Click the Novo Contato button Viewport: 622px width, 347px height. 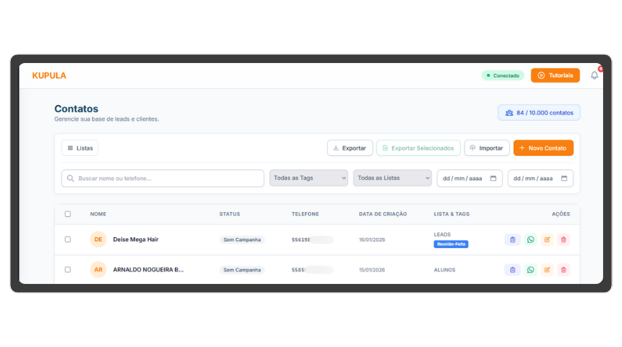click(543, 148)
